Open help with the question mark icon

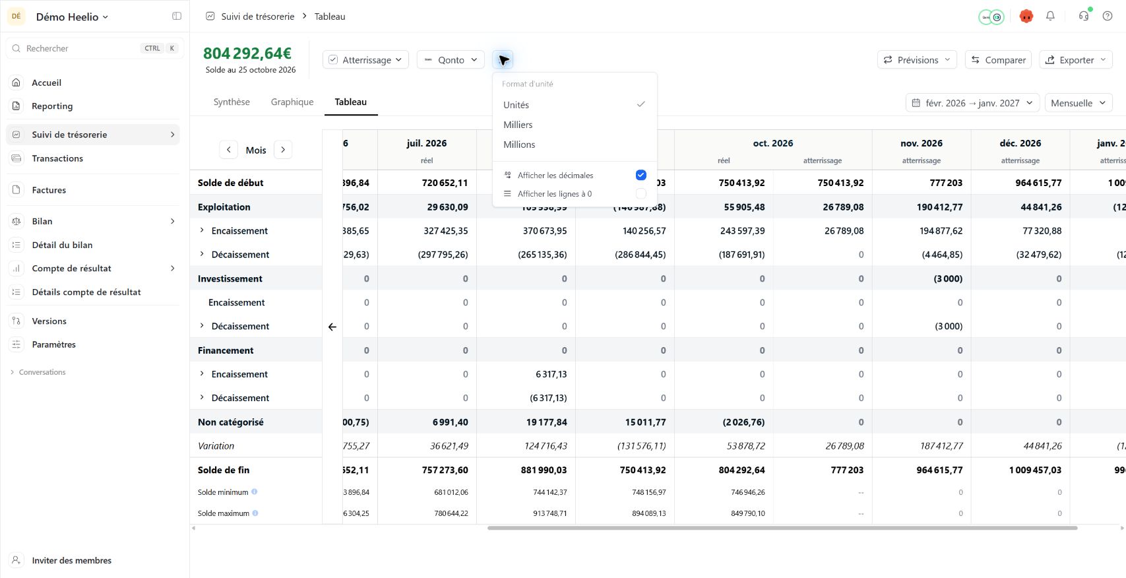(x=1108, y=16)
